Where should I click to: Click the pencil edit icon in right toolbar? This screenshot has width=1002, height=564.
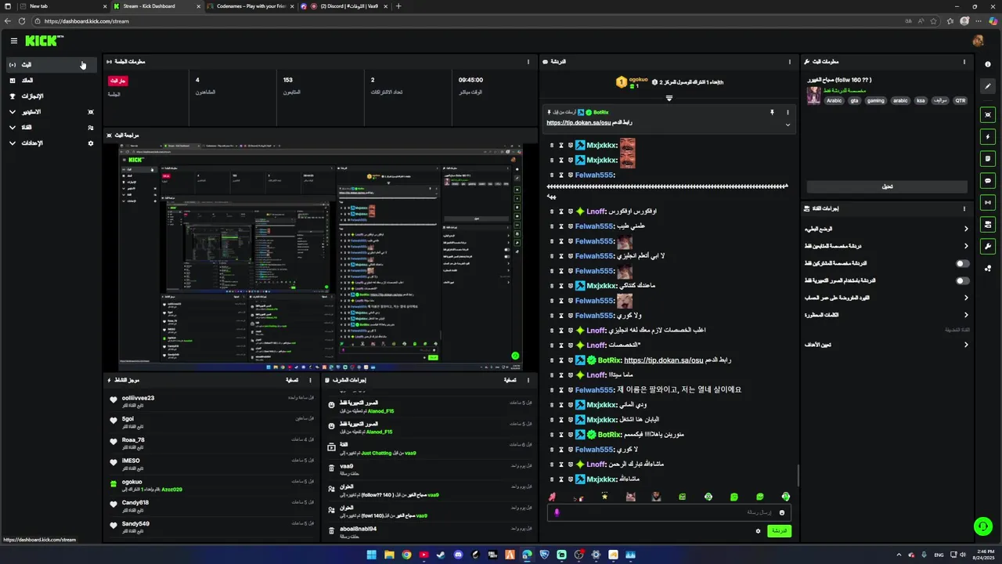(x=988, y=86)
